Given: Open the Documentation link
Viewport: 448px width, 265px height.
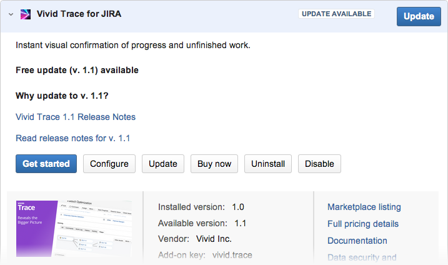Looking at the screenshot, I should (x=357, y=241).
